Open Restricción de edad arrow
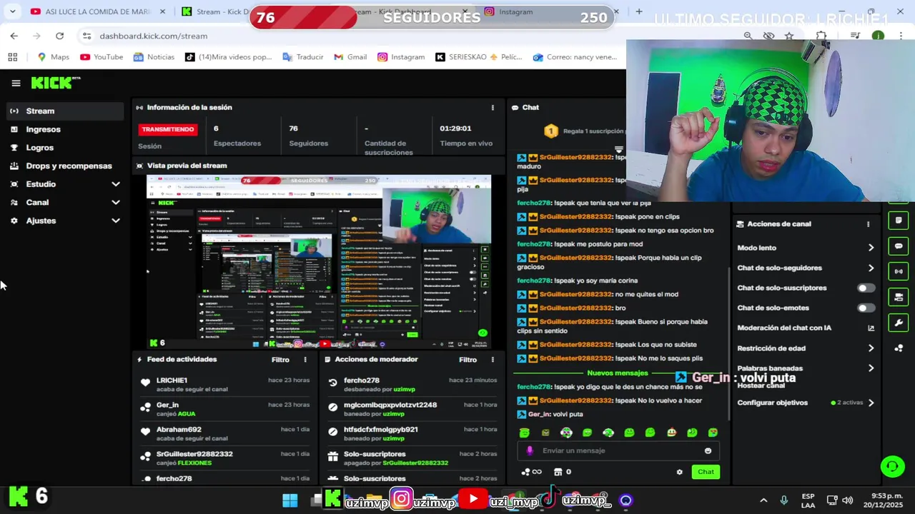The width and height of the screenshot is (915, 514). click(871, 348)
